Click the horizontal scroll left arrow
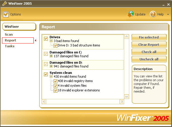 [44, 102]
